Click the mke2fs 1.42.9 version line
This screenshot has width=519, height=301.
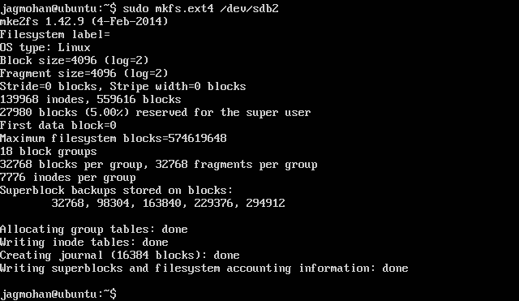[84, 22]
